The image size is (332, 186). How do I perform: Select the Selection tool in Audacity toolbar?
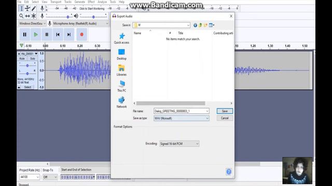point(21,8)
